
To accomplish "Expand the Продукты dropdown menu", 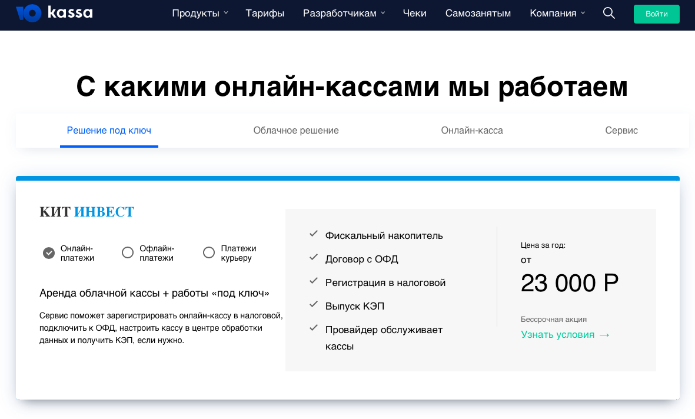I will [200, 13].
